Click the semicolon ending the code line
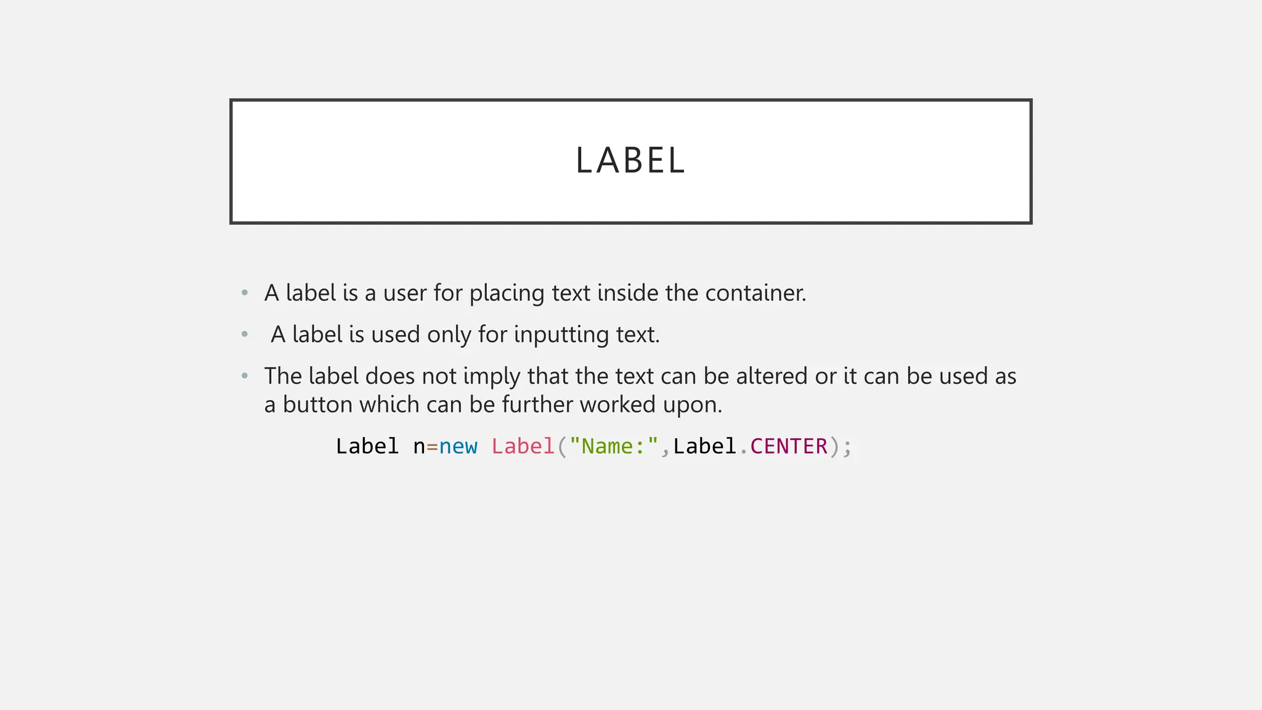Viewport: 1262px width, 710px height. coord(847,446)
